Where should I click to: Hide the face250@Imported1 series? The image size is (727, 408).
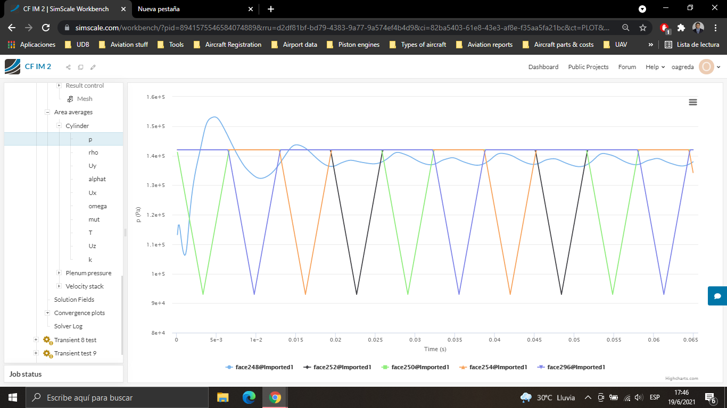(x=415, y=367)
